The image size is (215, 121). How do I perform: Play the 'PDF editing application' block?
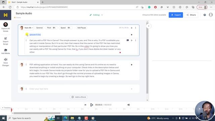pyautogui.click(x=132, y=65)
